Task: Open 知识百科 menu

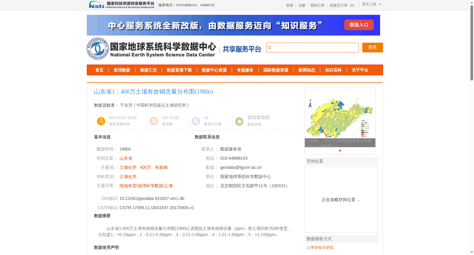Action: 333,70
